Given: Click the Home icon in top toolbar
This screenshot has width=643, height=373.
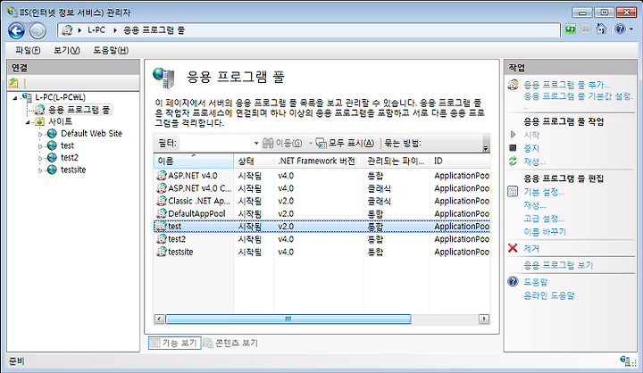Looking at the screenshot, I should (x=601, y=29).
